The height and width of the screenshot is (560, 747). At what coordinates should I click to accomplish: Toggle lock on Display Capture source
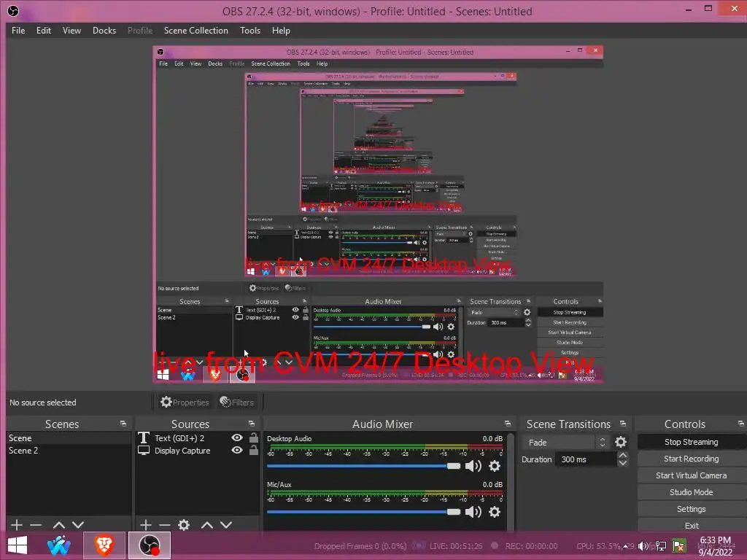tap(254, 450)
